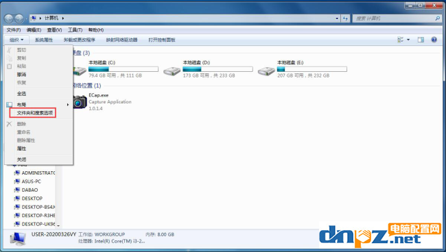Open the 编辑(E) menu
This screenshot has width=446, height=252.
(x=34, y=30)
